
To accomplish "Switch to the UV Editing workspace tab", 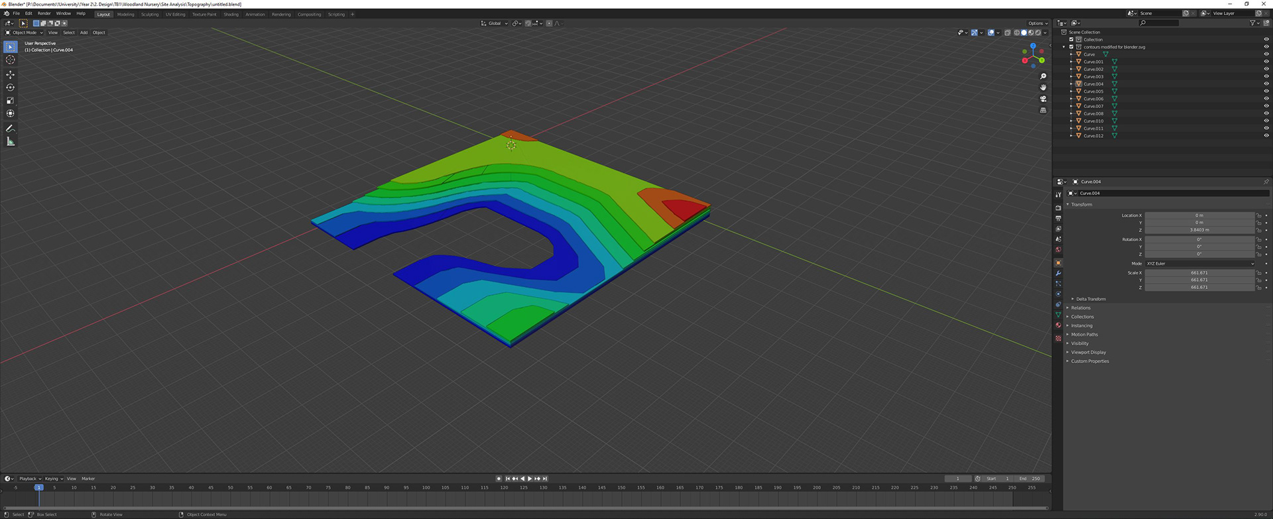I will pos(175,14).
